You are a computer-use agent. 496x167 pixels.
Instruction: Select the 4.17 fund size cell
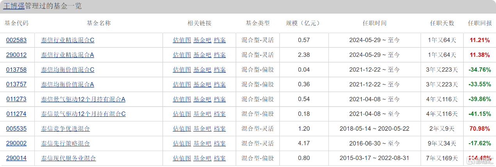click(304, 144)
